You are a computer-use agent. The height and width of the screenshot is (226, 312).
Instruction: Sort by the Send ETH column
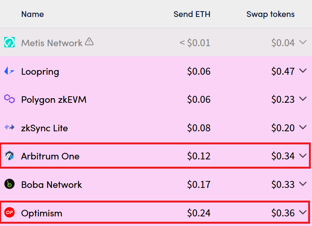[x=192, y=14]
